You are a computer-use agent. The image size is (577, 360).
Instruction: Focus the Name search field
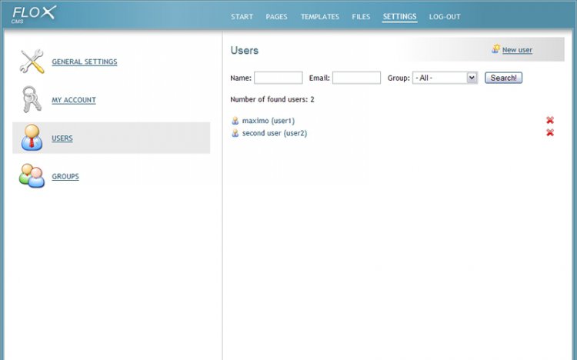[x=278, y=78]
